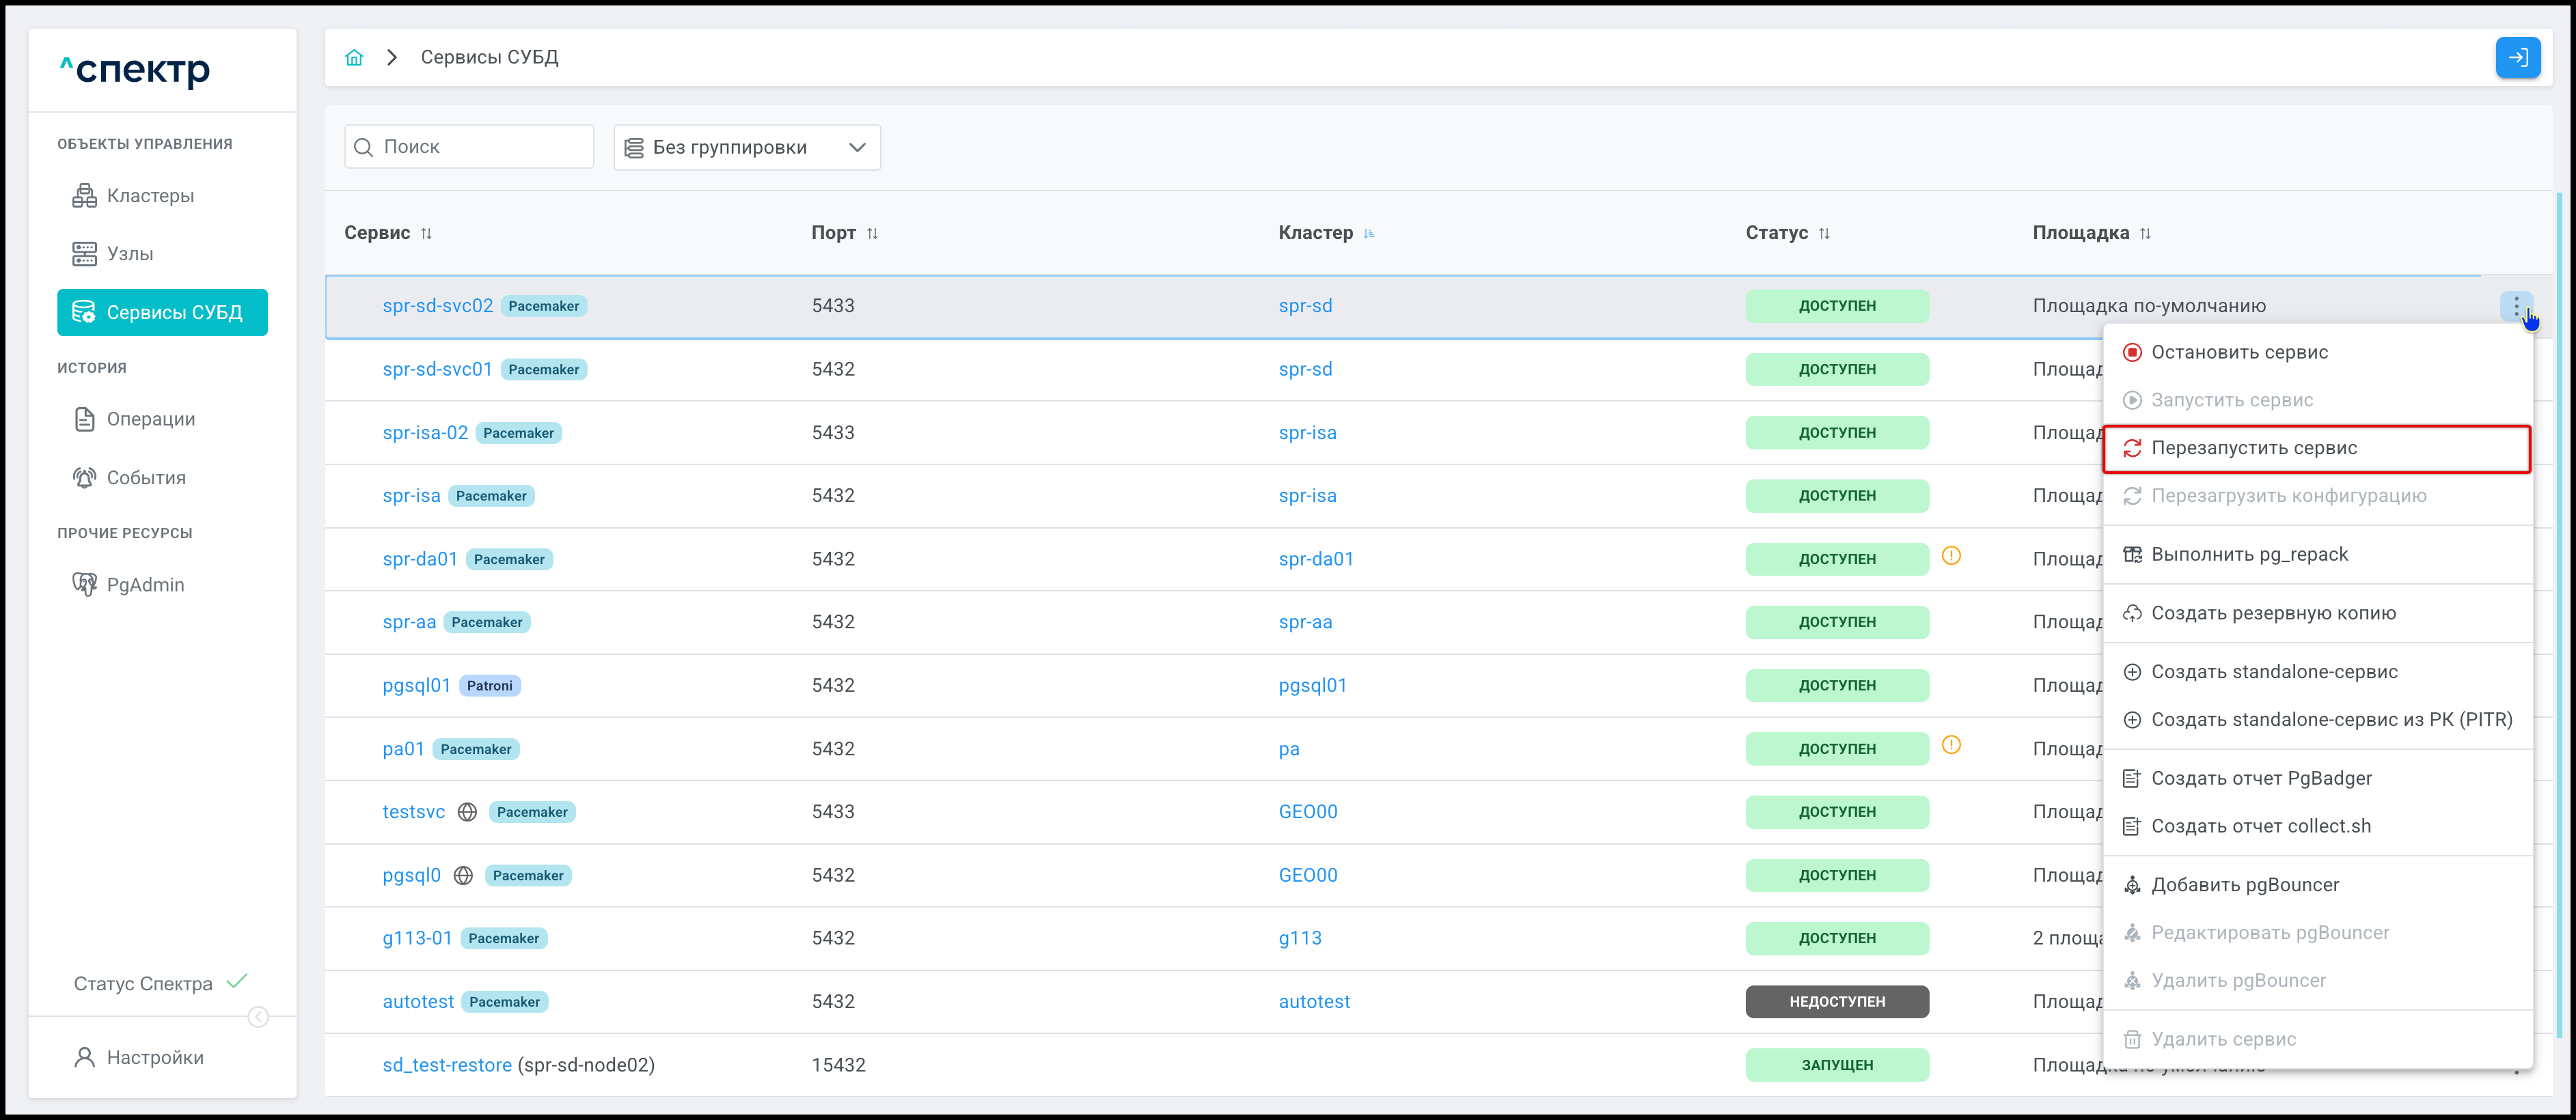Sort table by Сервис column
This screenshot has width=2576, height=1120.
point(426,234)
